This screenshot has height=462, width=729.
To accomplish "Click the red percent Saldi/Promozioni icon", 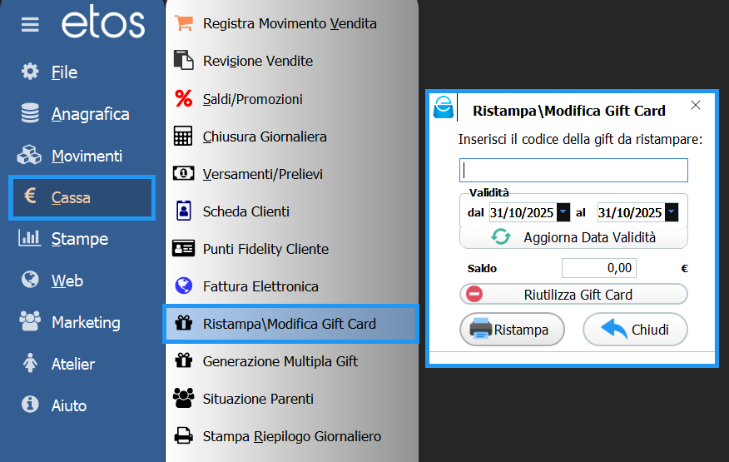I will coord(183,99).
